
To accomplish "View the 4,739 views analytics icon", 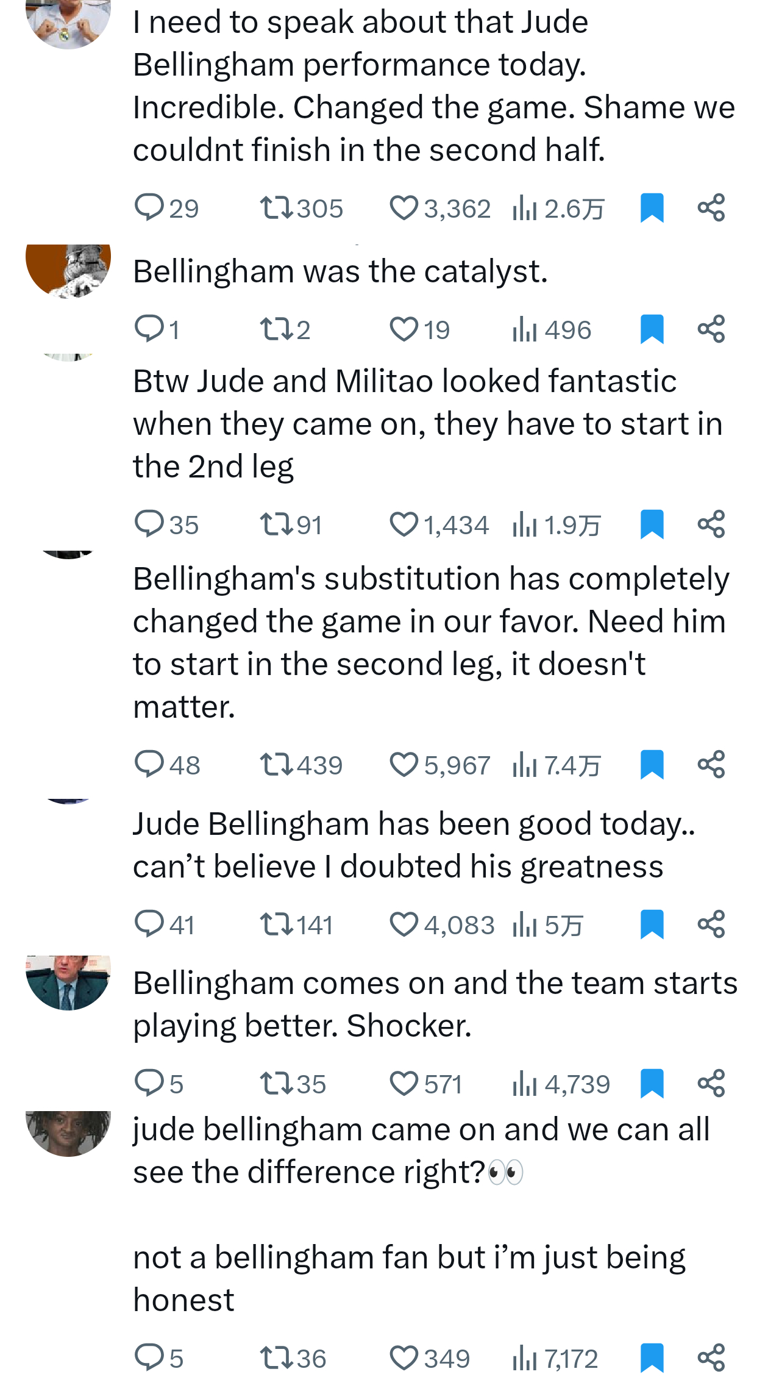I will click(x=524, y=1084).
